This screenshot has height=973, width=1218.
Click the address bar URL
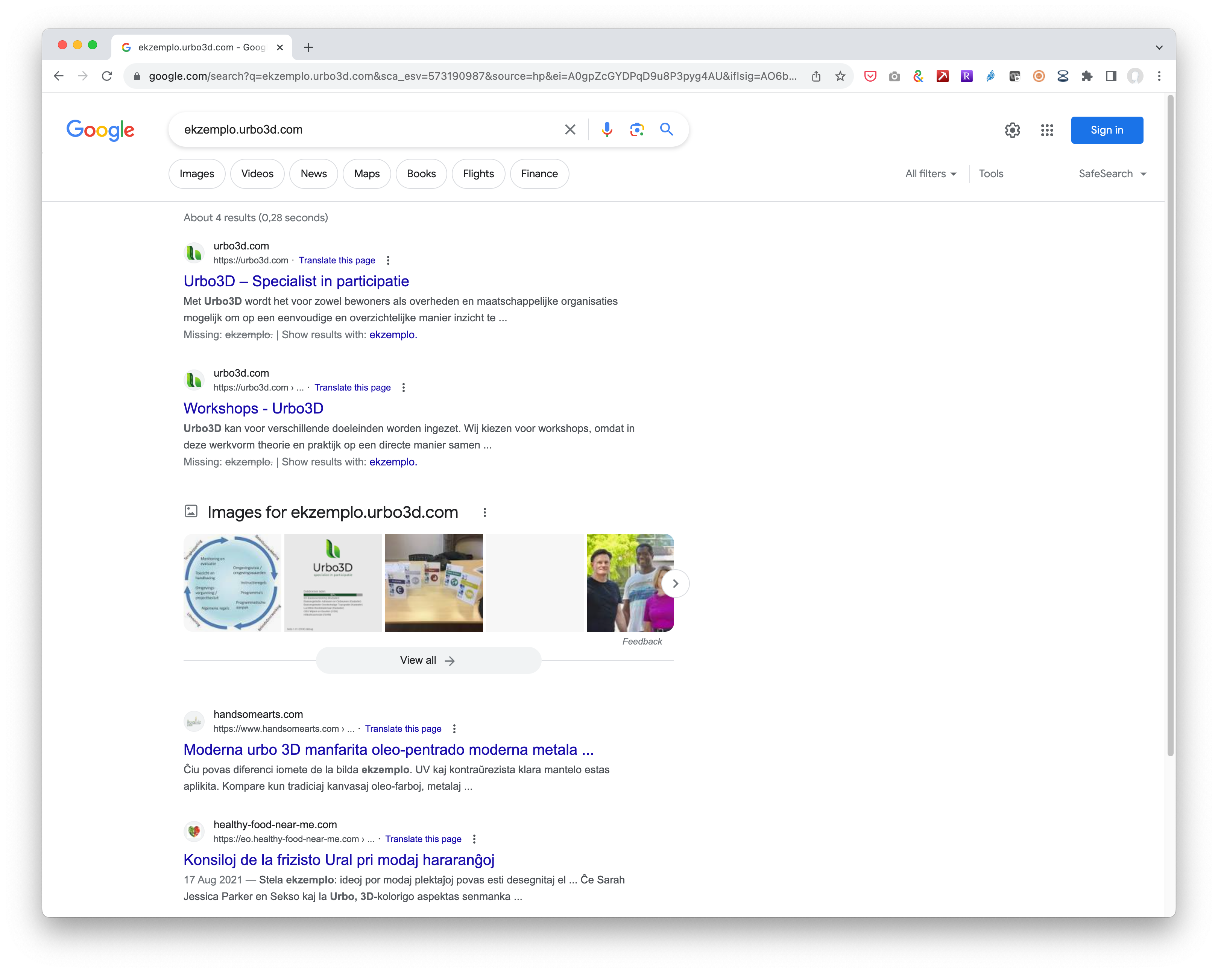[473, 76]
